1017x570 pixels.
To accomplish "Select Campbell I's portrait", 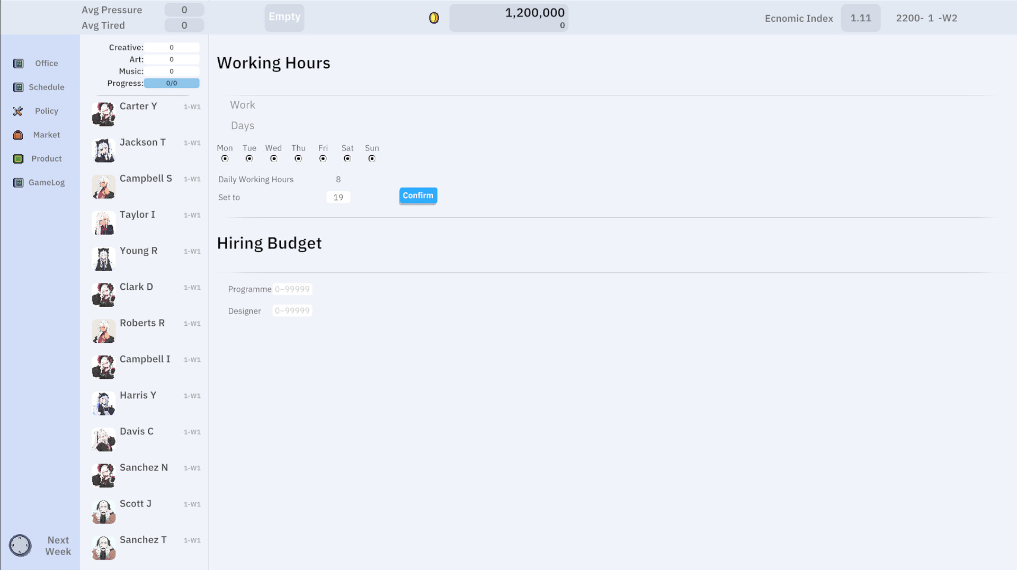I will [103, 367].
